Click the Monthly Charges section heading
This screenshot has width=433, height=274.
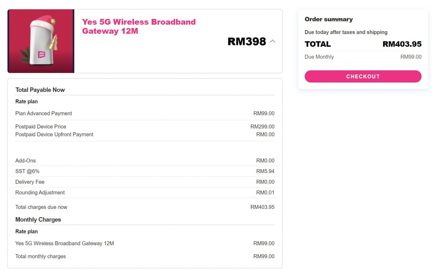[38, 219]
